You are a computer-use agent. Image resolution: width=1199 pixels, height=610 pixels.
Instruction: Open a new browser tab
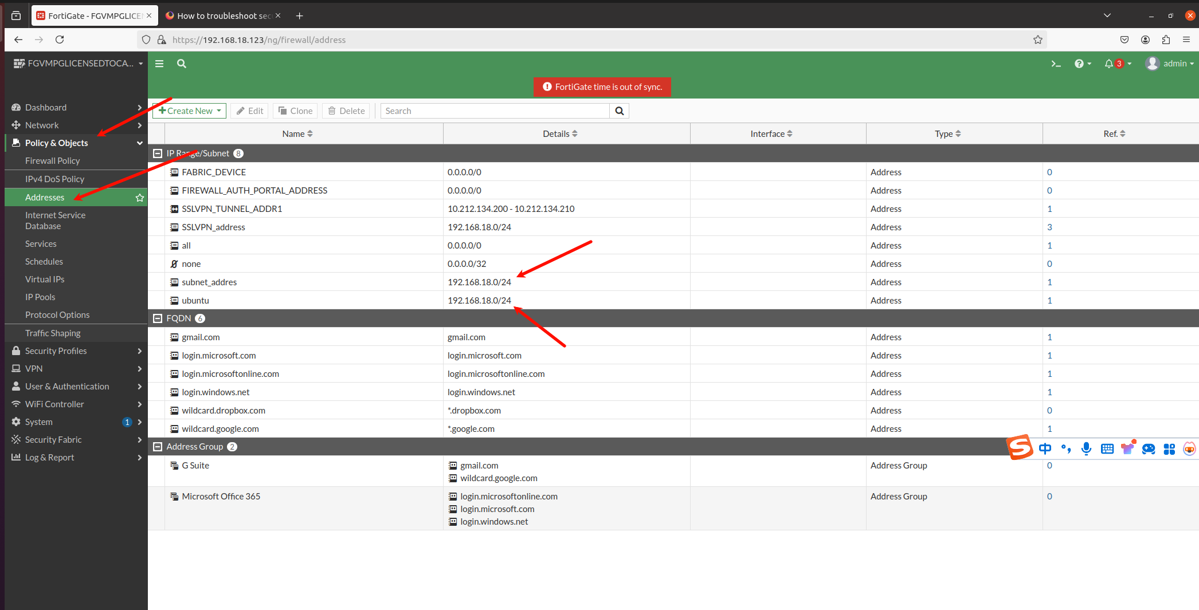tap(299, 15)
